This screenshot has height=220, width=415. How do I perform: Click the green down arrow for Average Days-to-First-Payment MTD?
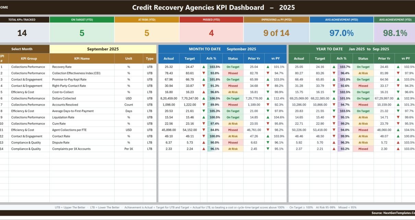[x=204, y=111]
